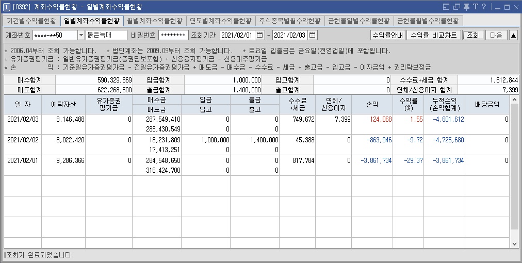Image resolution: width=522 pixels, height=263 pixels.
Task: Click the 비밀번호 password field
Action: click(173, 35)
